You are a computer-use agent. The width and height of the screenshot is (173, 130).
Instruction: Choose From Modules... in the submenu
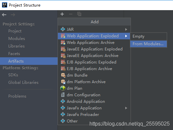click(149, 44)
